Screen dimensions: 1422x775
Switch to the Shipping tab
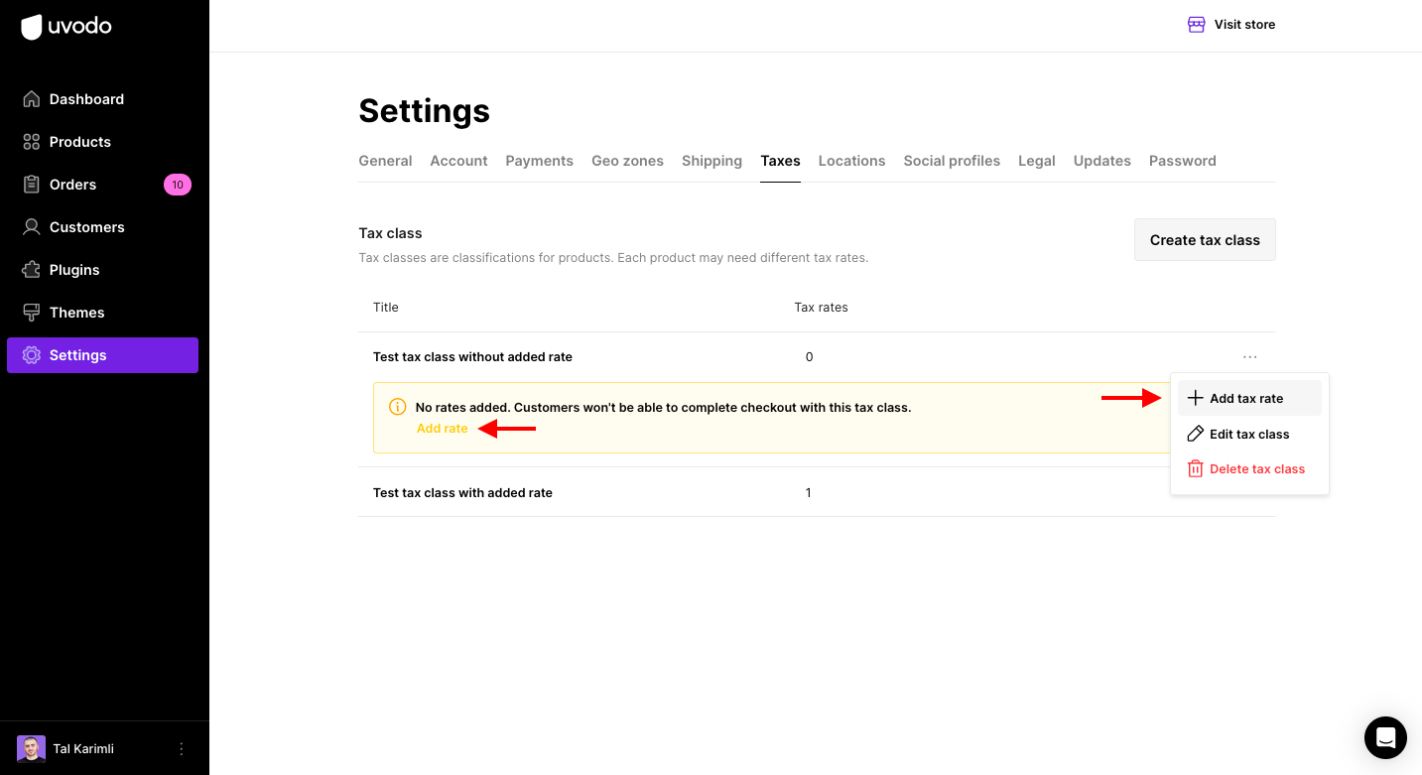pyautogui.click(x=711, y=161)
